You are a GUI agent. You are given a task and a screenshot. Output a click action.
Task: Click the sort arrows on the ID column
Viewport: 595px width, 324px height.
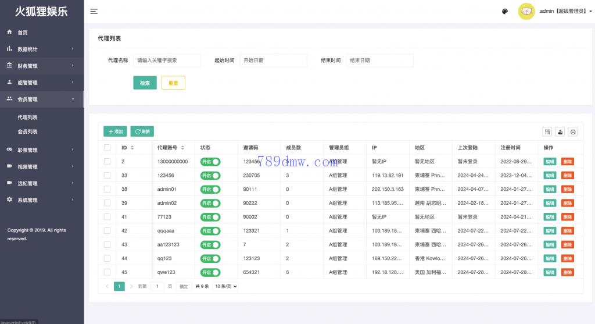click(132, 148)
